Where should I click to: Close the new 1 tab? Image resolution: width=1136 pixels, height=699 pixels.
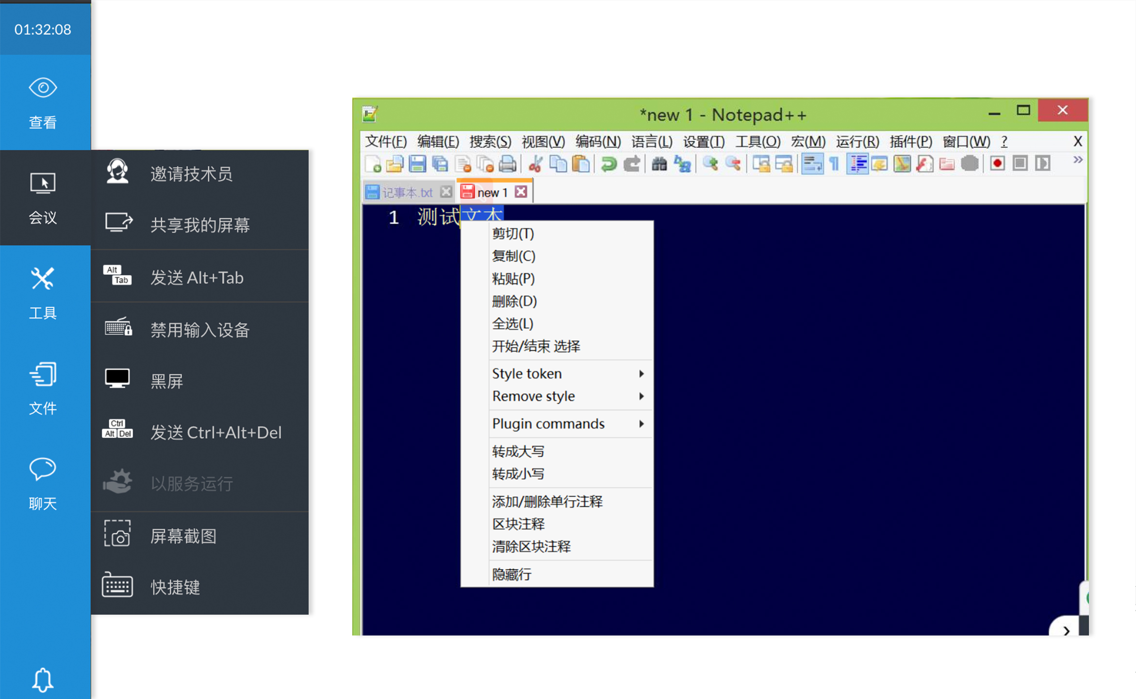coord(521,192)
